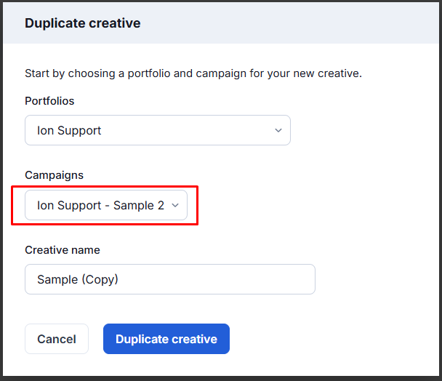Click the Duplicate creative button
The image size is (442, 381).
tap(166, 339)
